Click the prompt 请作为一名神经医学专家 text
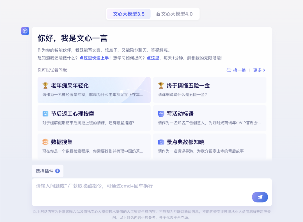The image size is (303, 222). tap(93, 95)
